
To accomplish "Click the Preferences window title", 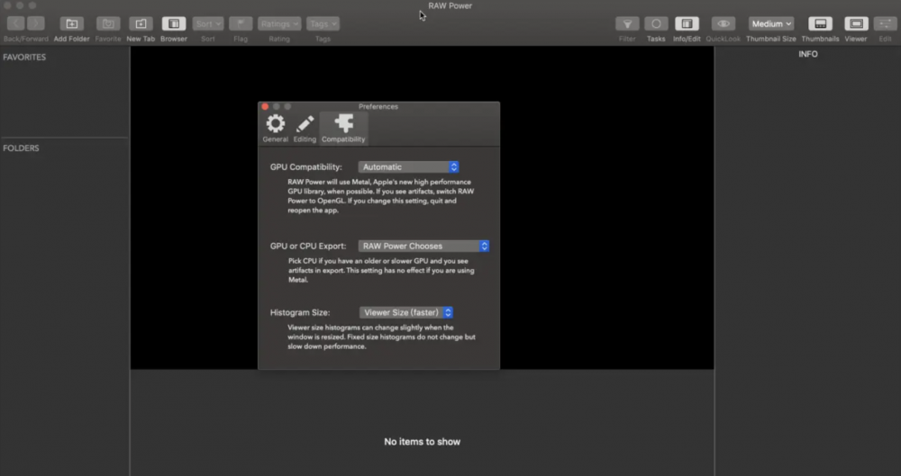I will pyautogui.click(x=378, y=107).
